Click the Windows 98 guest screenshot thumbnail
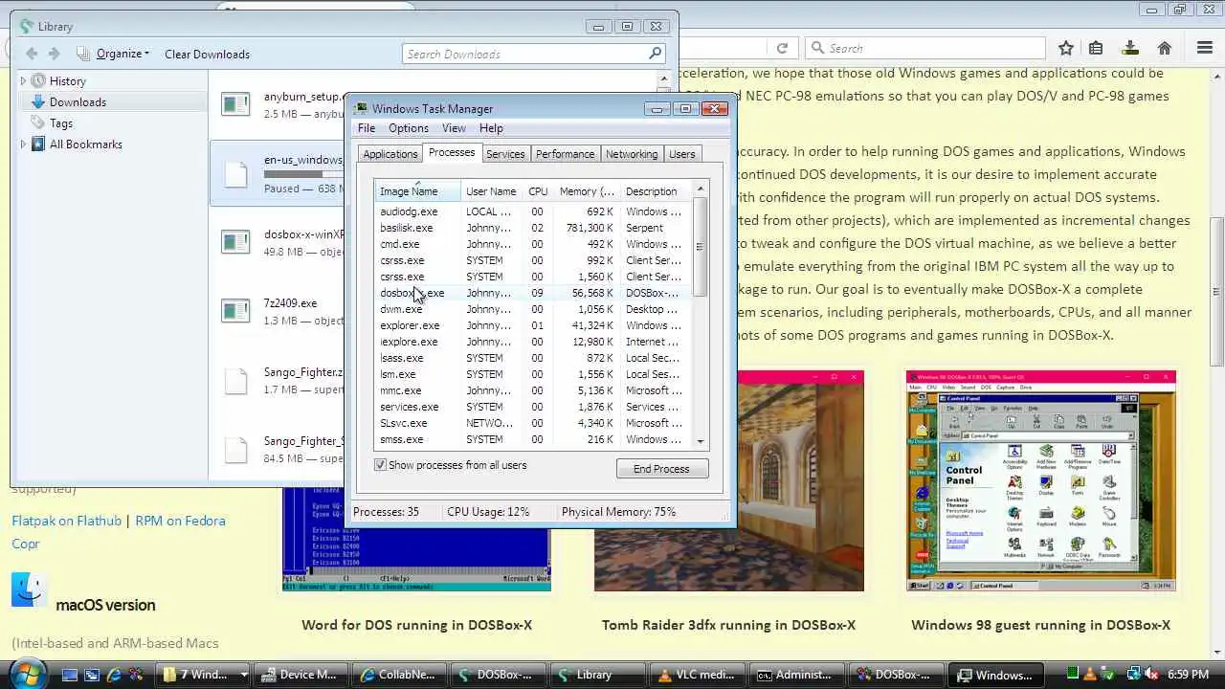The width and height of the screenshot is (1225, 689). click(1041, 480)
